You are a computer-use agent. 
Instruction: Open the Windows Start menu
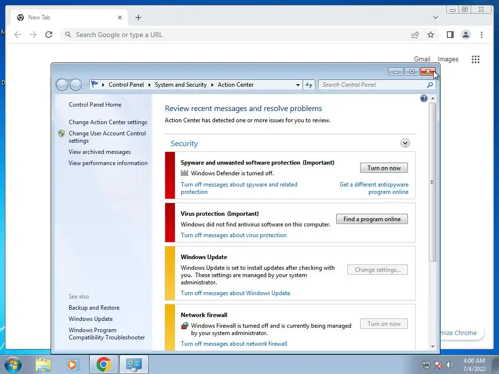point(13,364)
